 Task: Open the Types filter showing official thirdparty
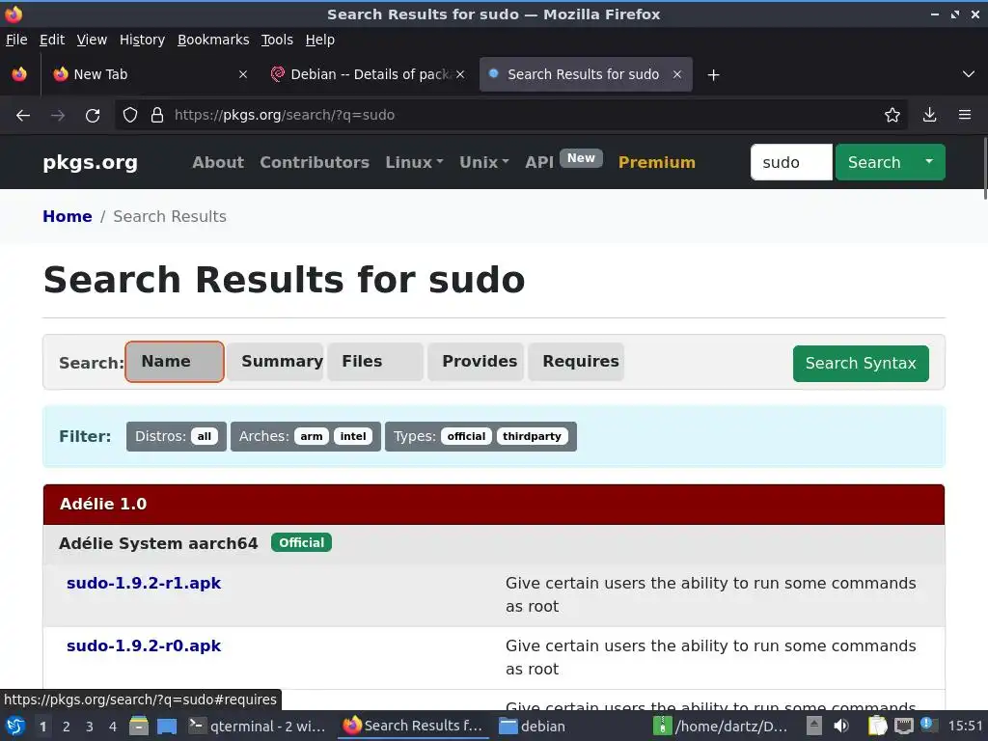480,437
